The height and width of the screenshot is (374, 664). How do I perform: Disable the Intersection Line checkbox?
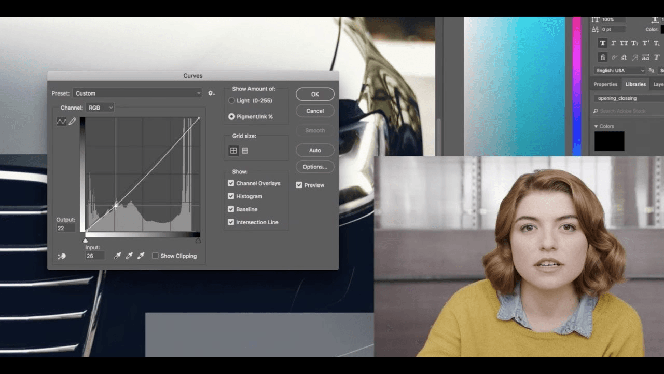click(231, 222)
